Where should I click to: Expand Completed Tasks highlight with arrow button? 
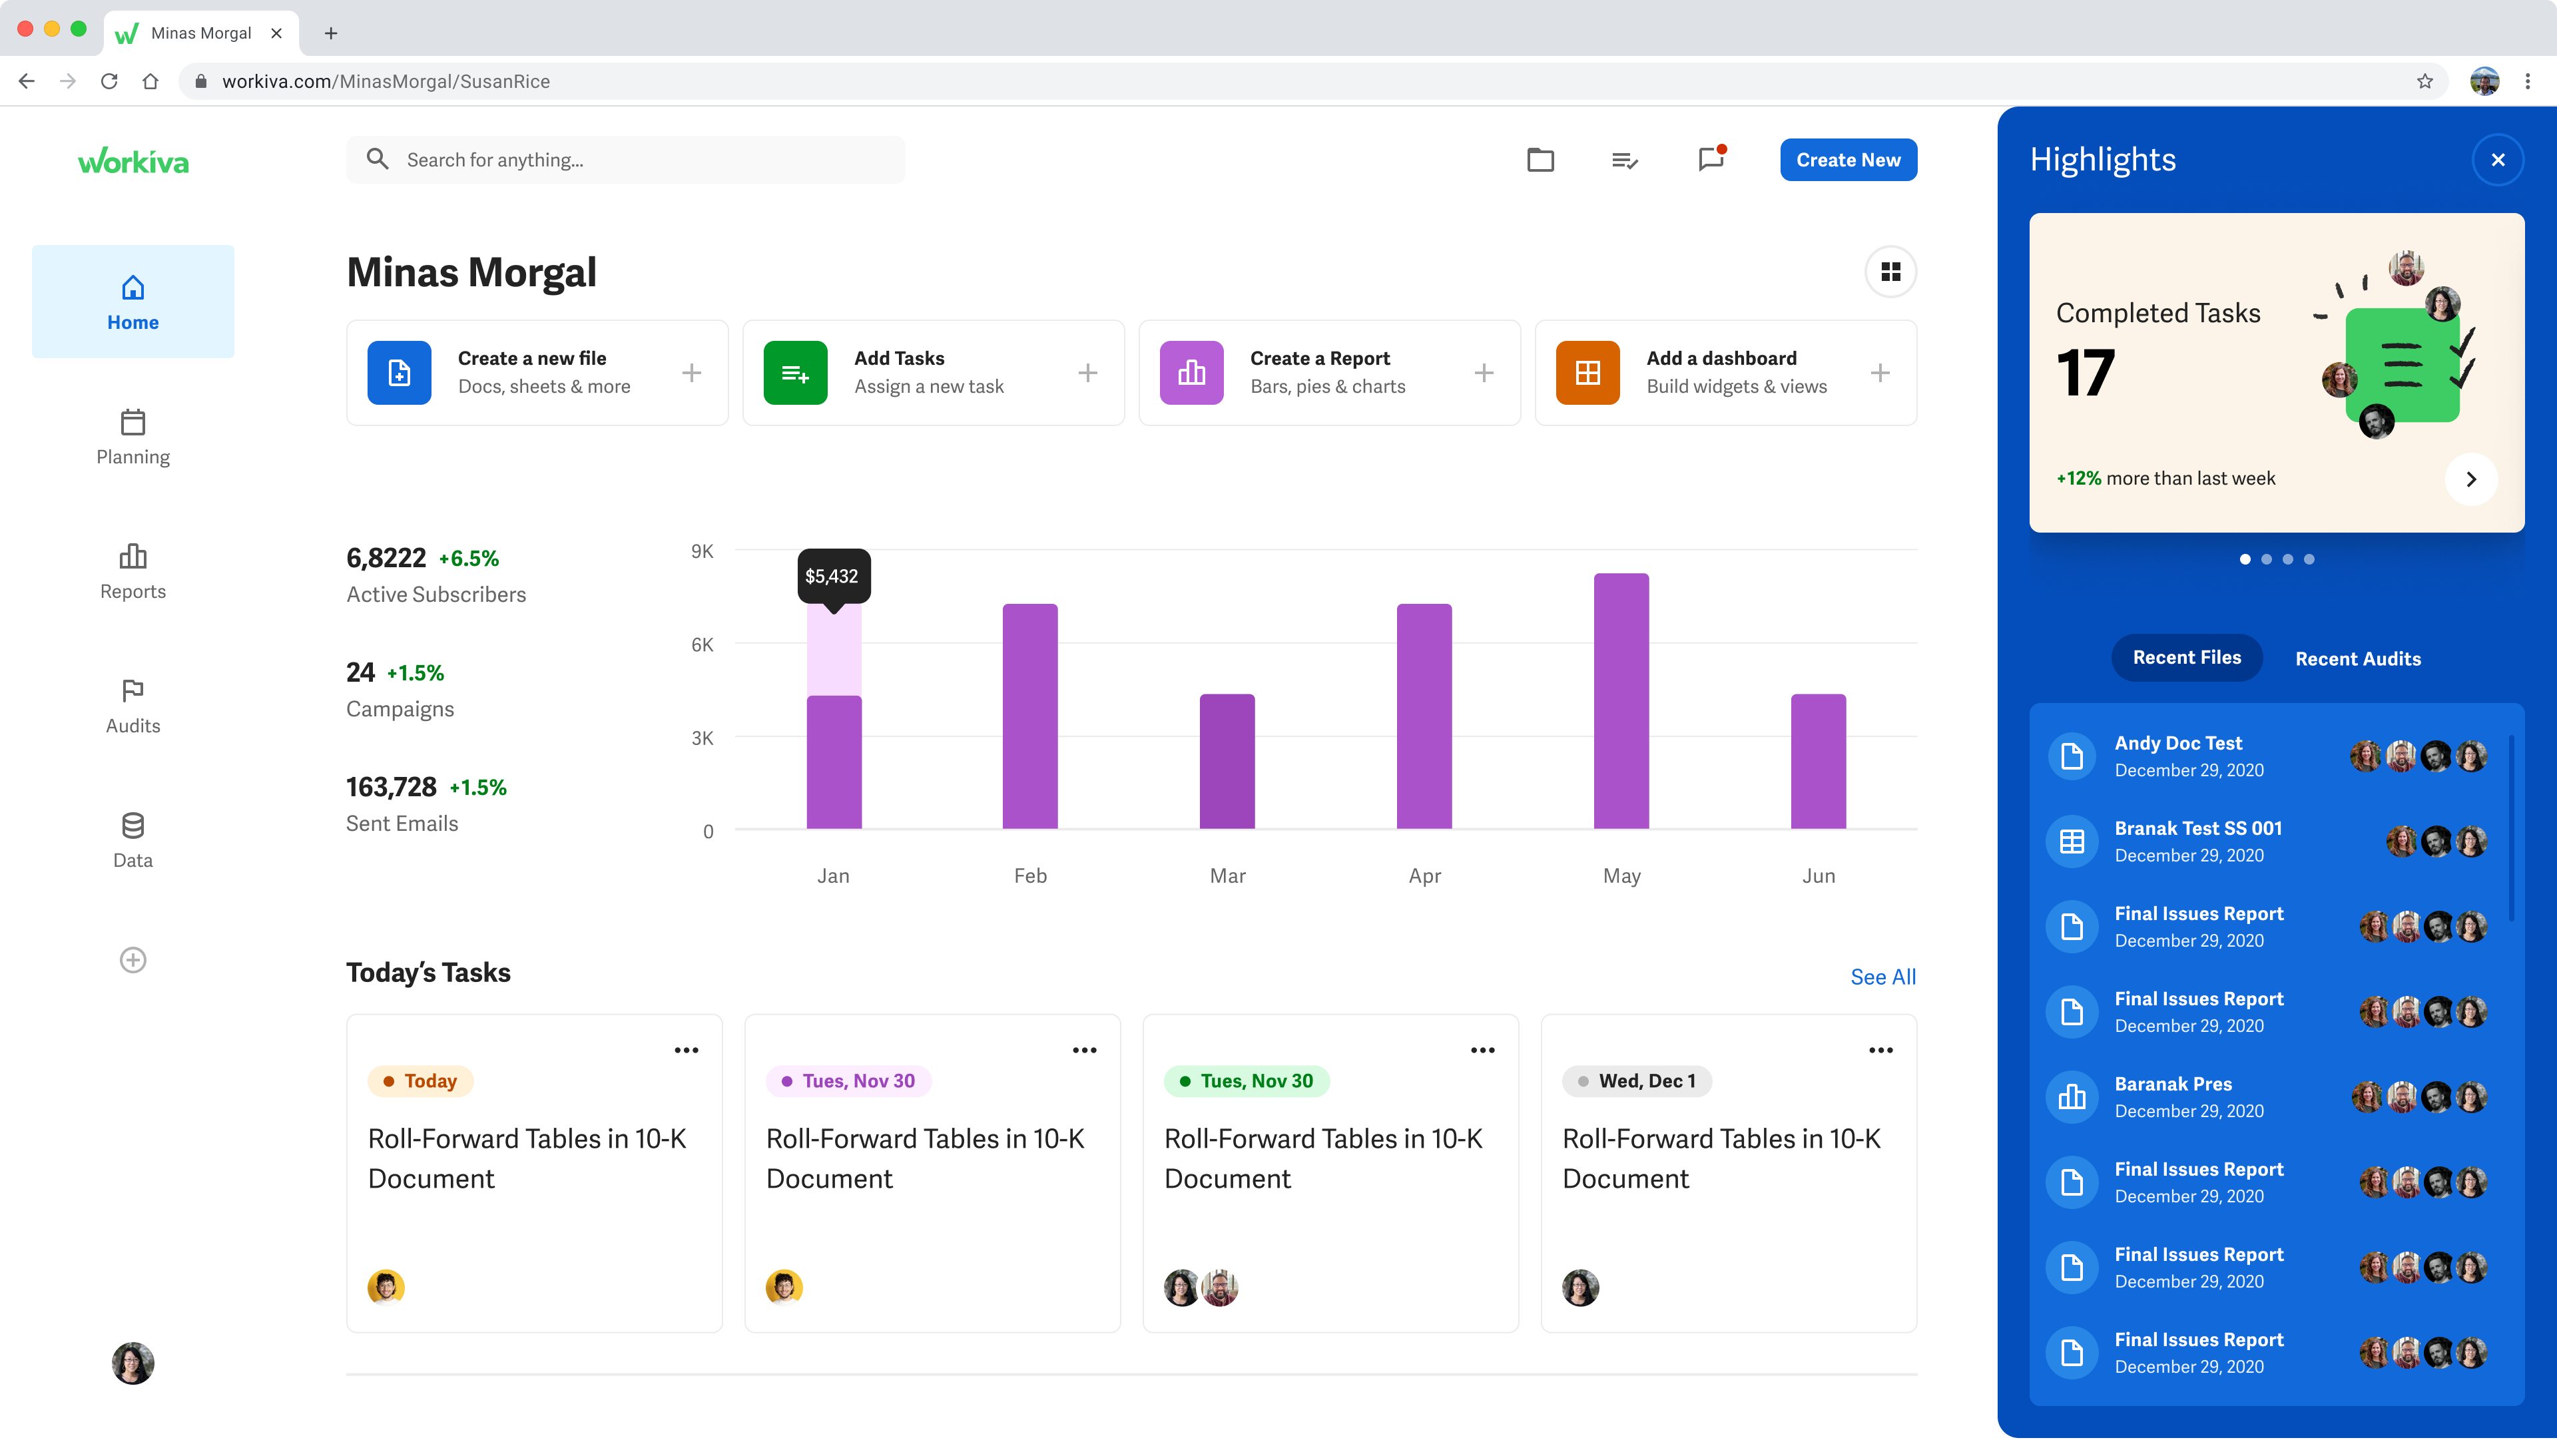pos(2471,479)
